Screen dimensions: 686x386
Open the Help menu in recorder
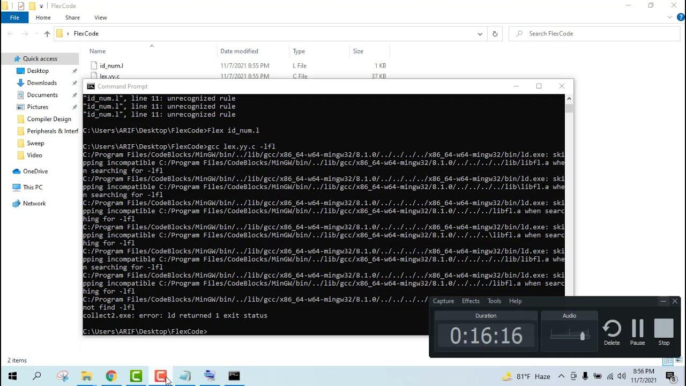(x=515, y=301)
